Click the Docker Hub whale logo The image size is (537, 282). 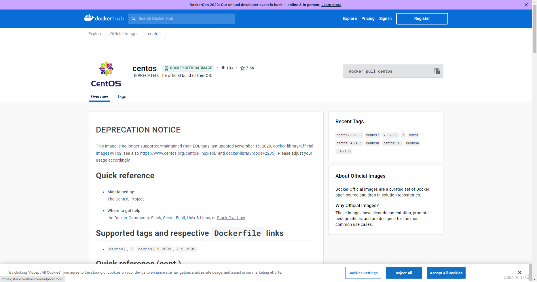pos(104,18)
